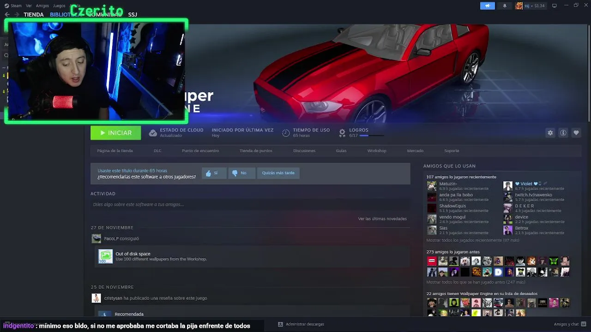The image size is (591, 332).
Task: Click the white D avatar in played-before friends
Action: click(x=498, y=272)
